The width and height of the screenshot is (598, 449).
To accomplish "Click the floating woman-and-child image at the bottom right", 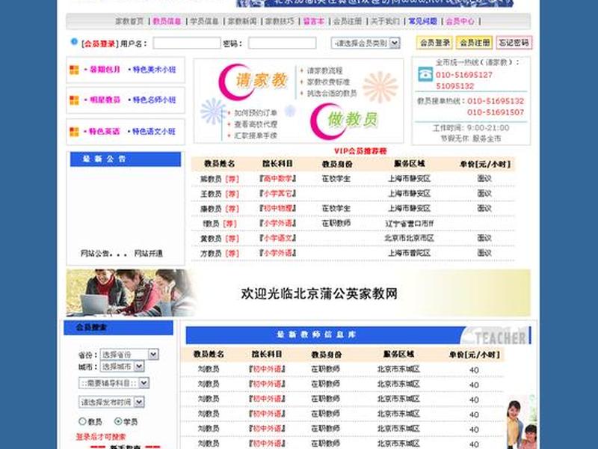I will click(x=522, y=423).
